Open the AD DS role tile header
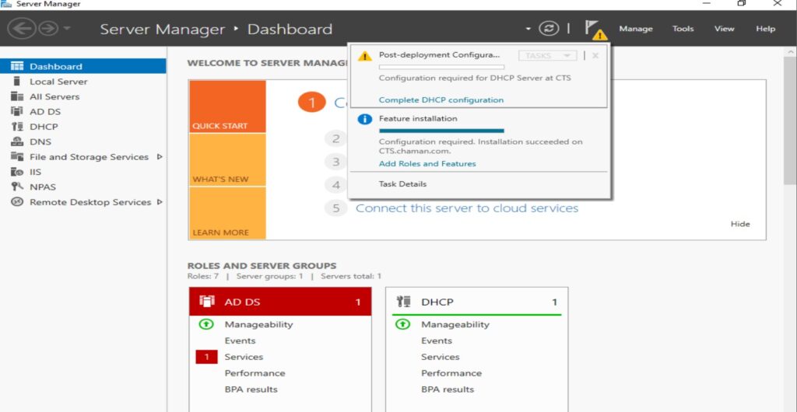 (280, 302)
